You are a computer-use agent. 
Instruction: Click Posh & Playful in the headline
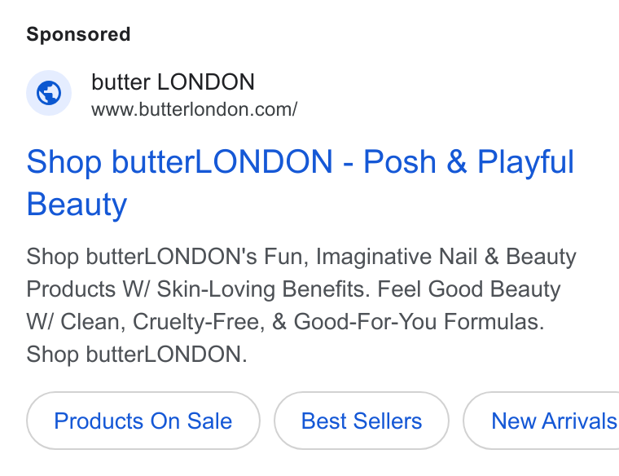pos(468,162)
